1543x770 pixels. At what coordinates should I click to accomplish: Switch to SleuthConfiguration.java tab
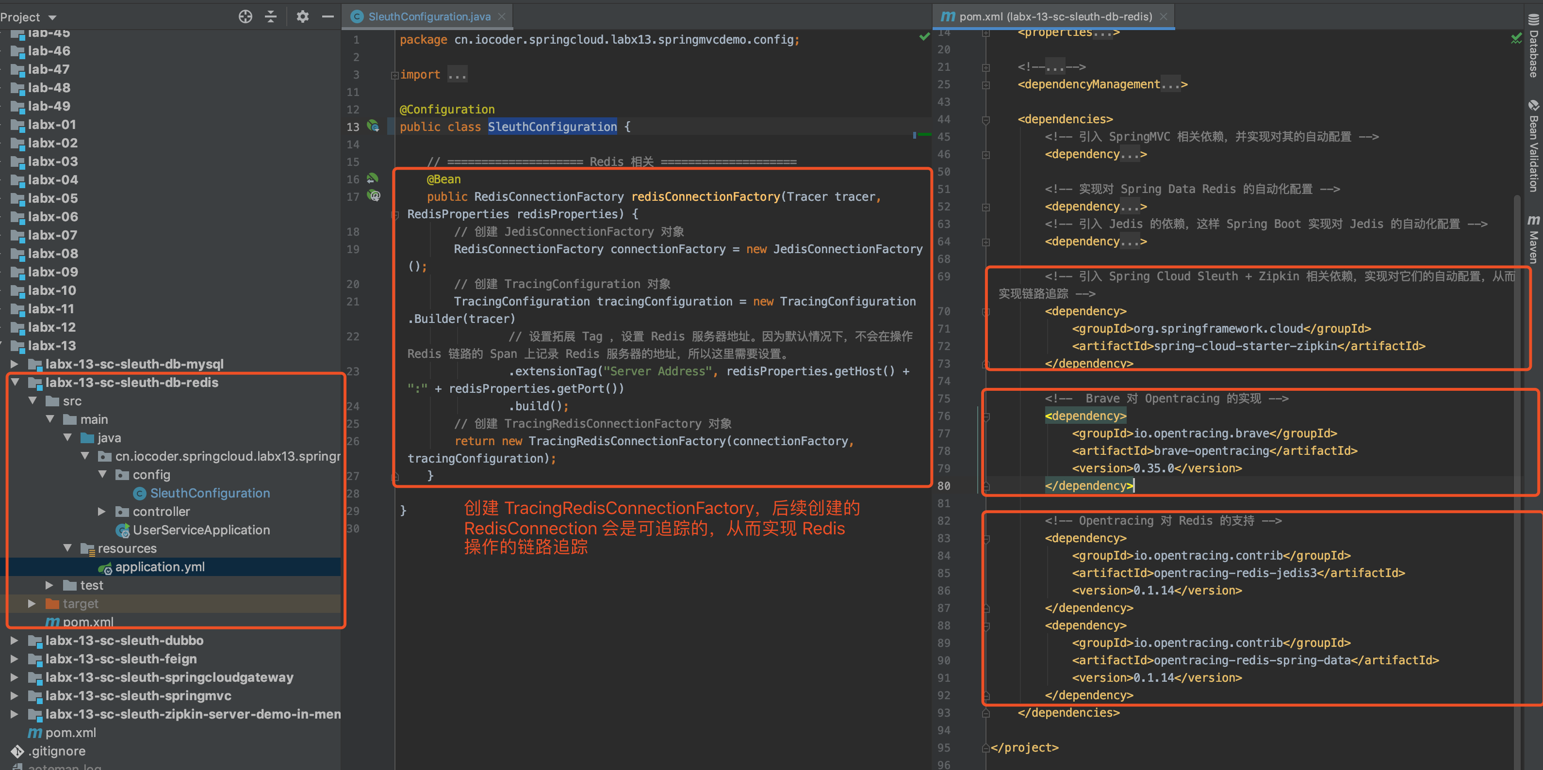coord(428,17)
